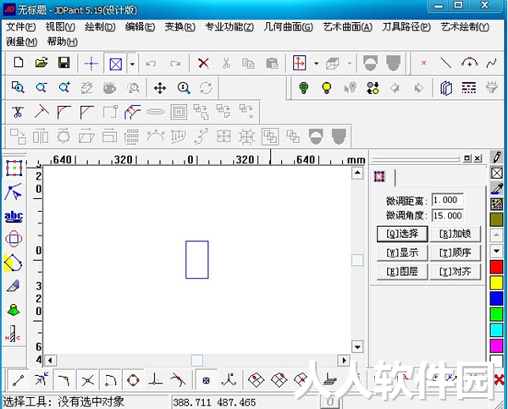Toggle the intersection snap icon
The image size is (508, 409).
[x=88, y=380]
